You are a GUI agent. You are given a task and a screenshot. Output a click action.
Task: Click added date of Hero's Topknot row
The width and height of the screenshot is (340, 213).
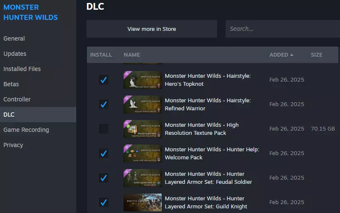click(x=287, y=79)
